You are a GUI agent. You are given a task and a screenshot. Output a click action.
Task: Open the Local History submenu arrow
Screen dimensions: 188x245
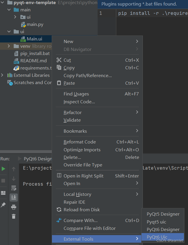pos(137,194)
